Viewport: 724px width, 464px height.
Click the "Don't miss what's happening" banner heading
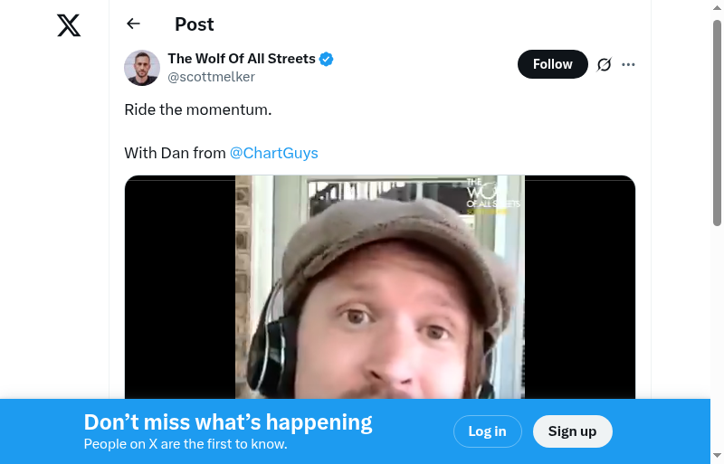[228, 422]
